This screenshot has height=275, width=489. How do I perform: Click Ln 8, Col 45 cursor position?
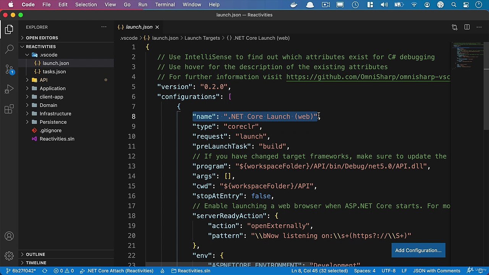tap(319, 271)
